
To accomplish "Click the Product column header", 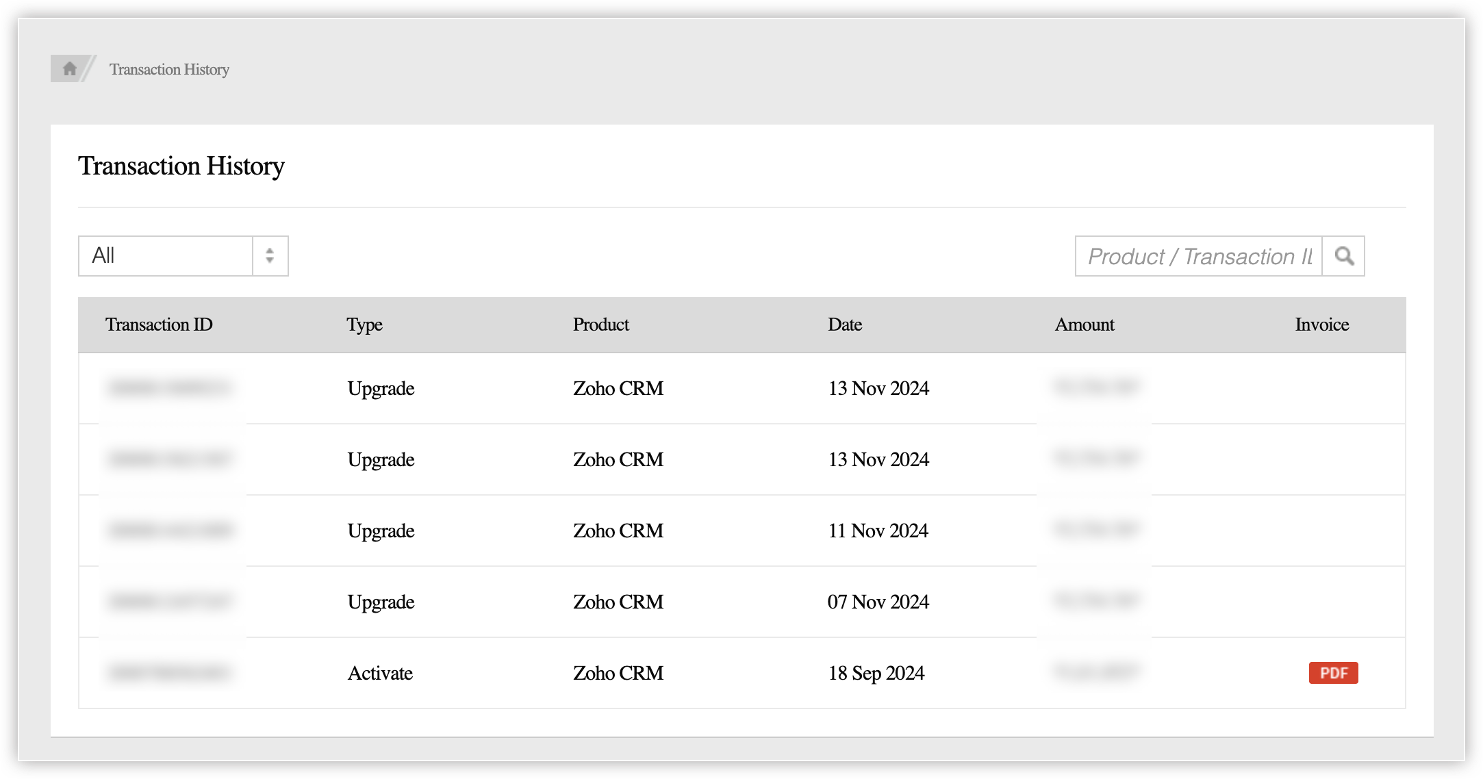I will click(x=600, y=324).
